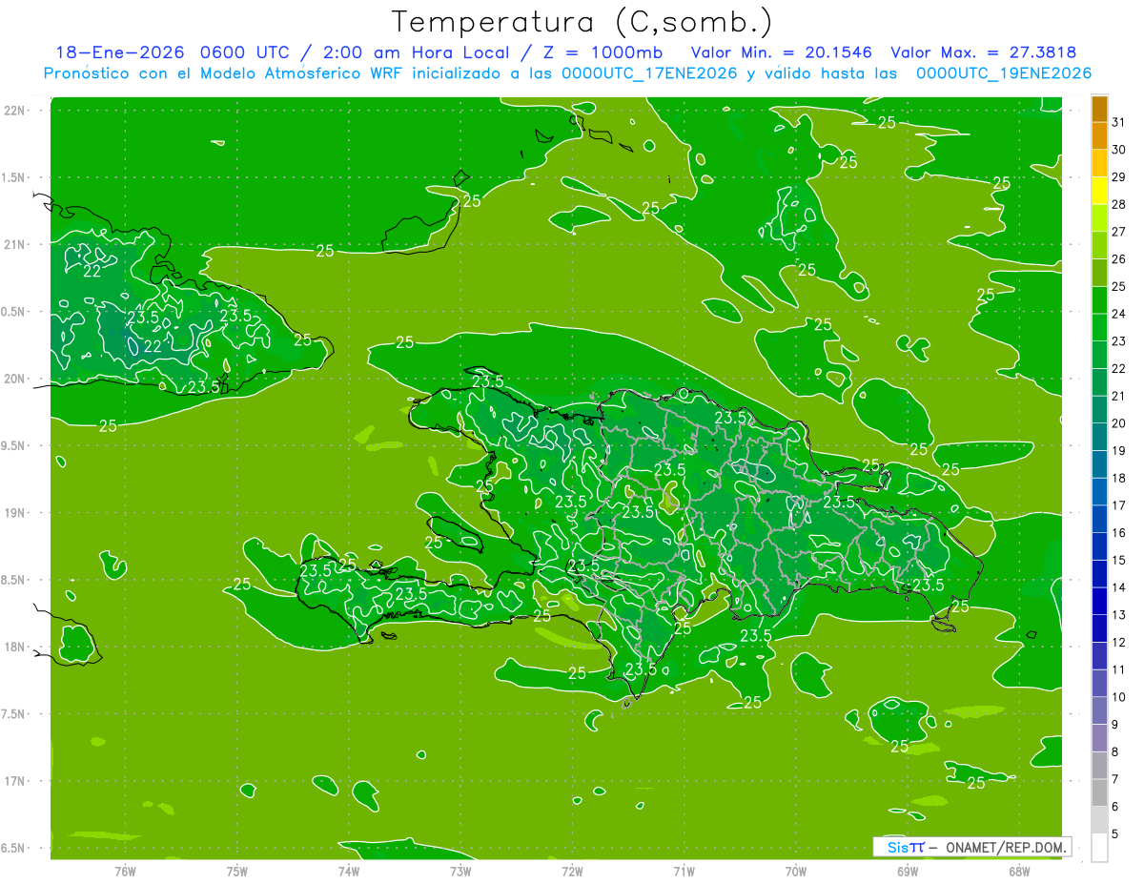
Task: Click the 72W longitude axis label
Action: click(572, 872)
